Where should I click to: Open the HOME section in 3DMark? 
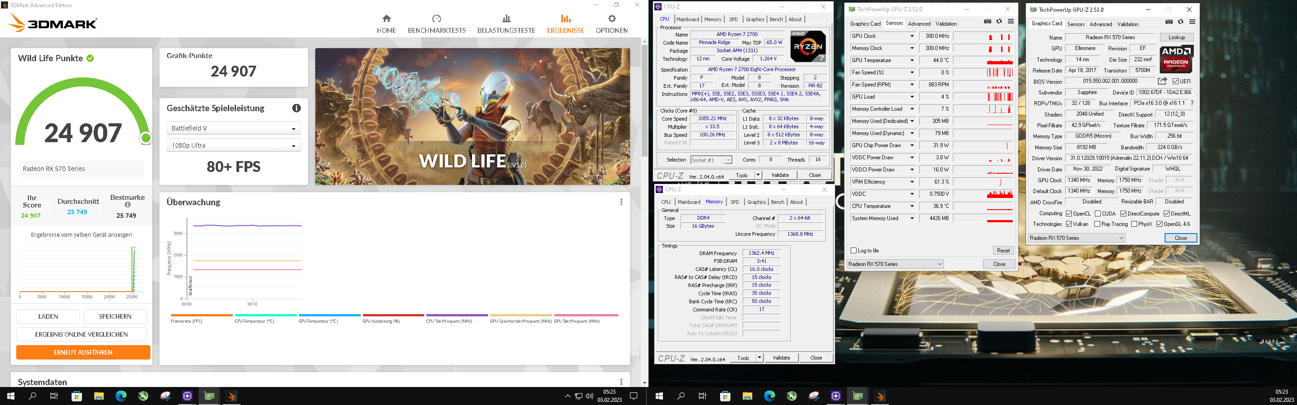386,24
